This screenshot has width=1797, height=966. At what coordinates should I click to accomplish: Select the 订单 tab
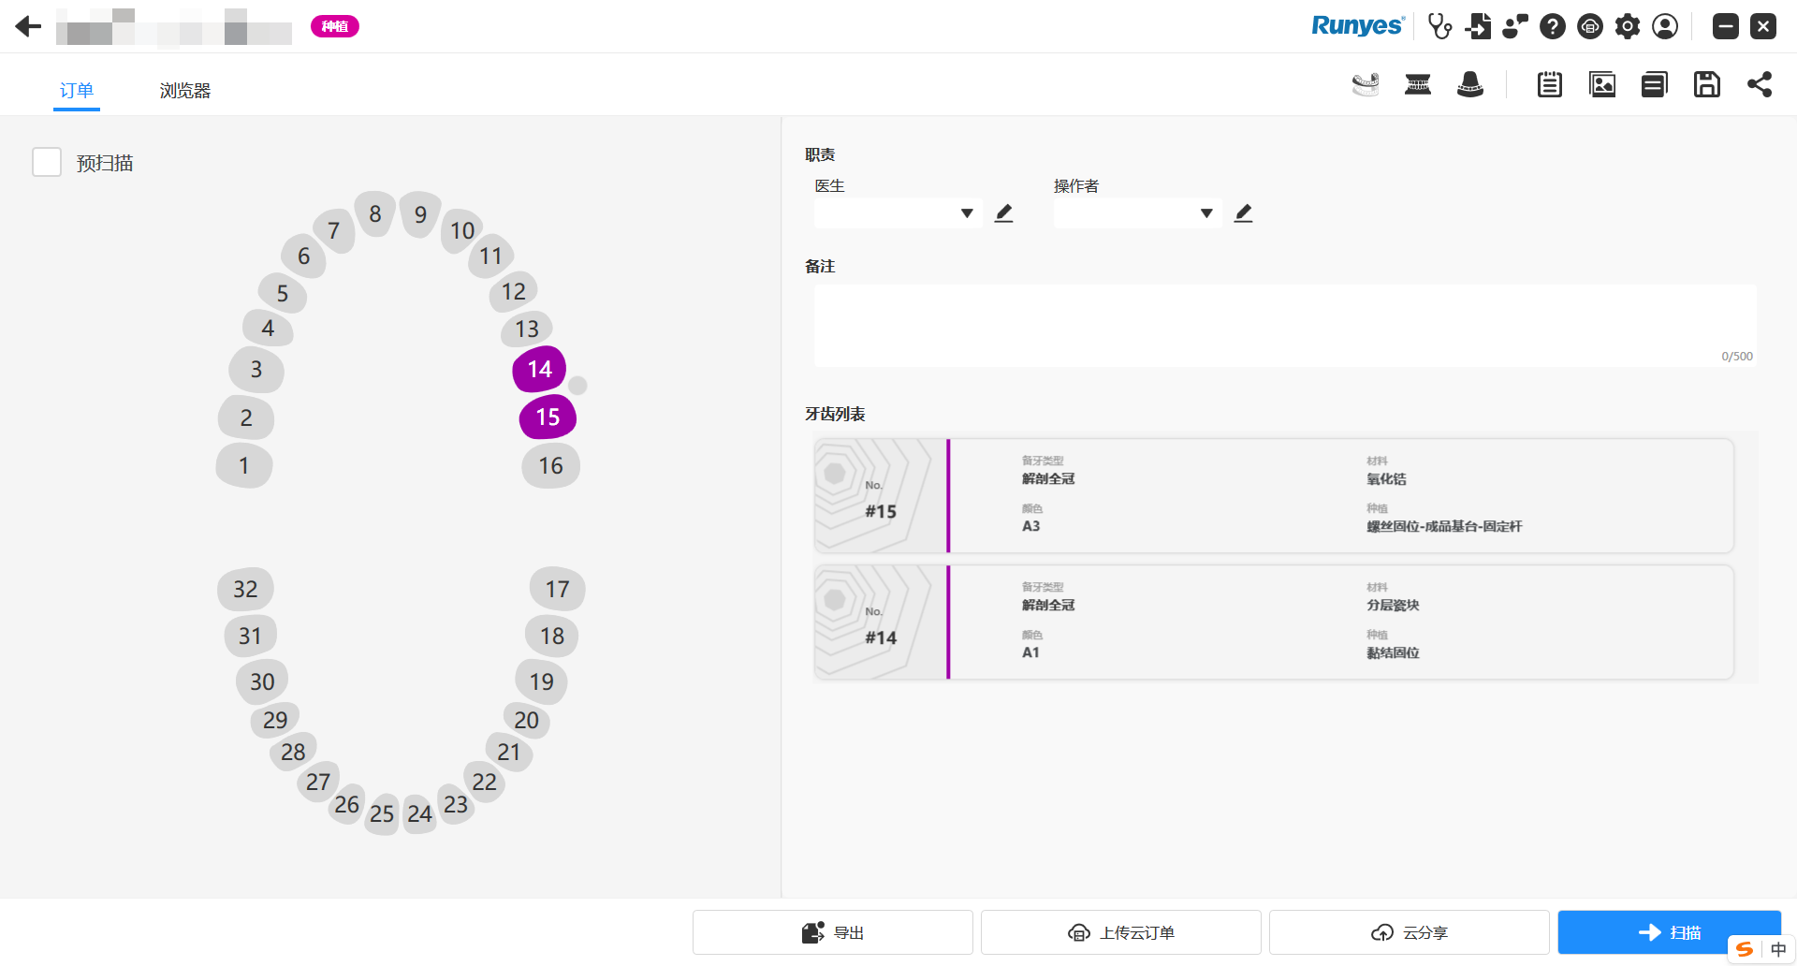point(77,91)
